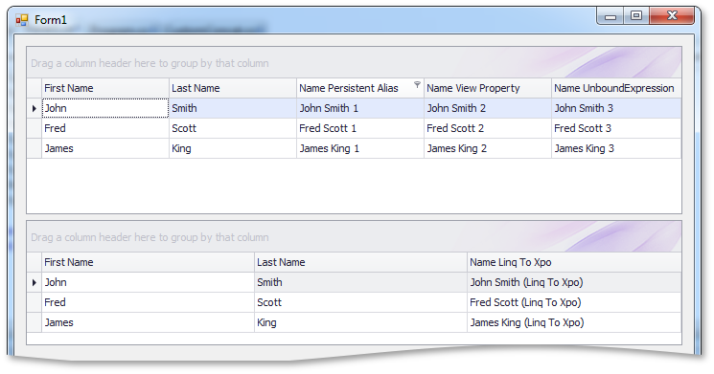Select the King cell in top grid

(x=233, y=148)
